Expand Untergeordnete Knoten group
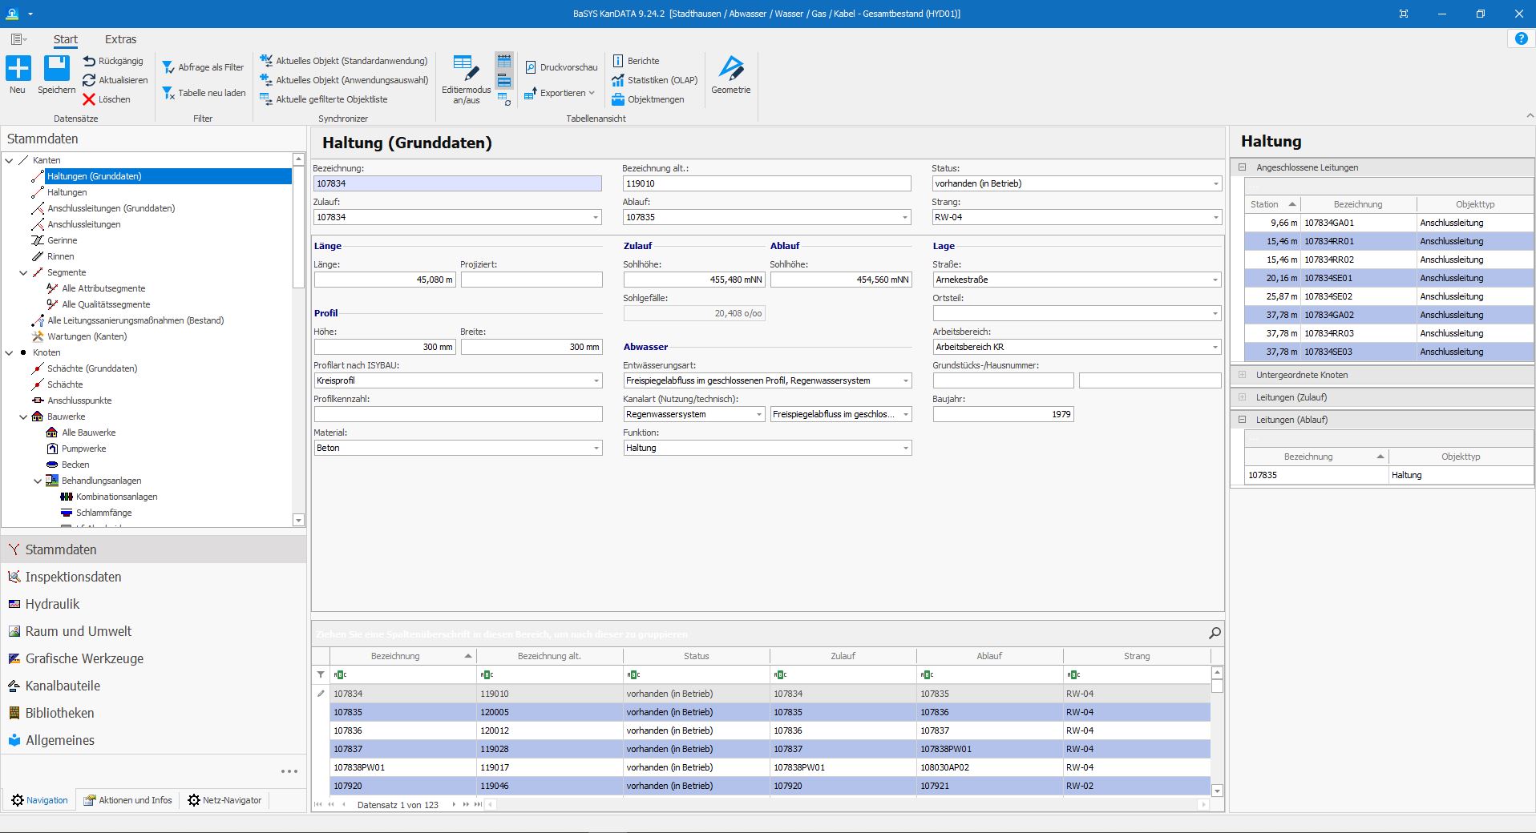This screenshot has height=833, width=1536. tap(1242, 375)
